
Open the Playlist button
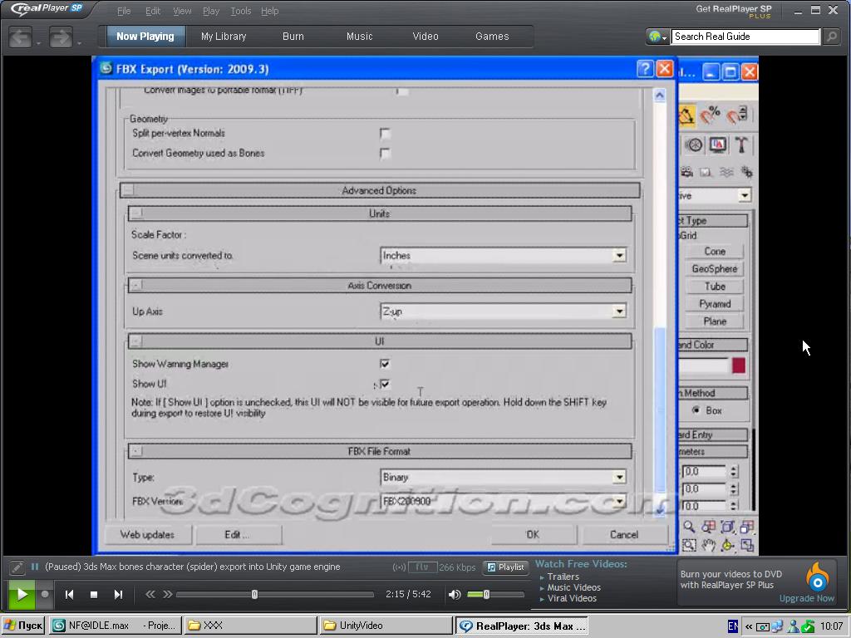[x=506, y=567]
